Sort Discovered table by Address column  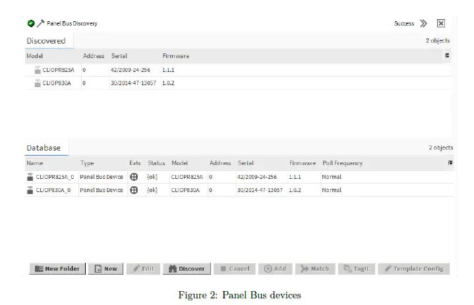point(94,56)
